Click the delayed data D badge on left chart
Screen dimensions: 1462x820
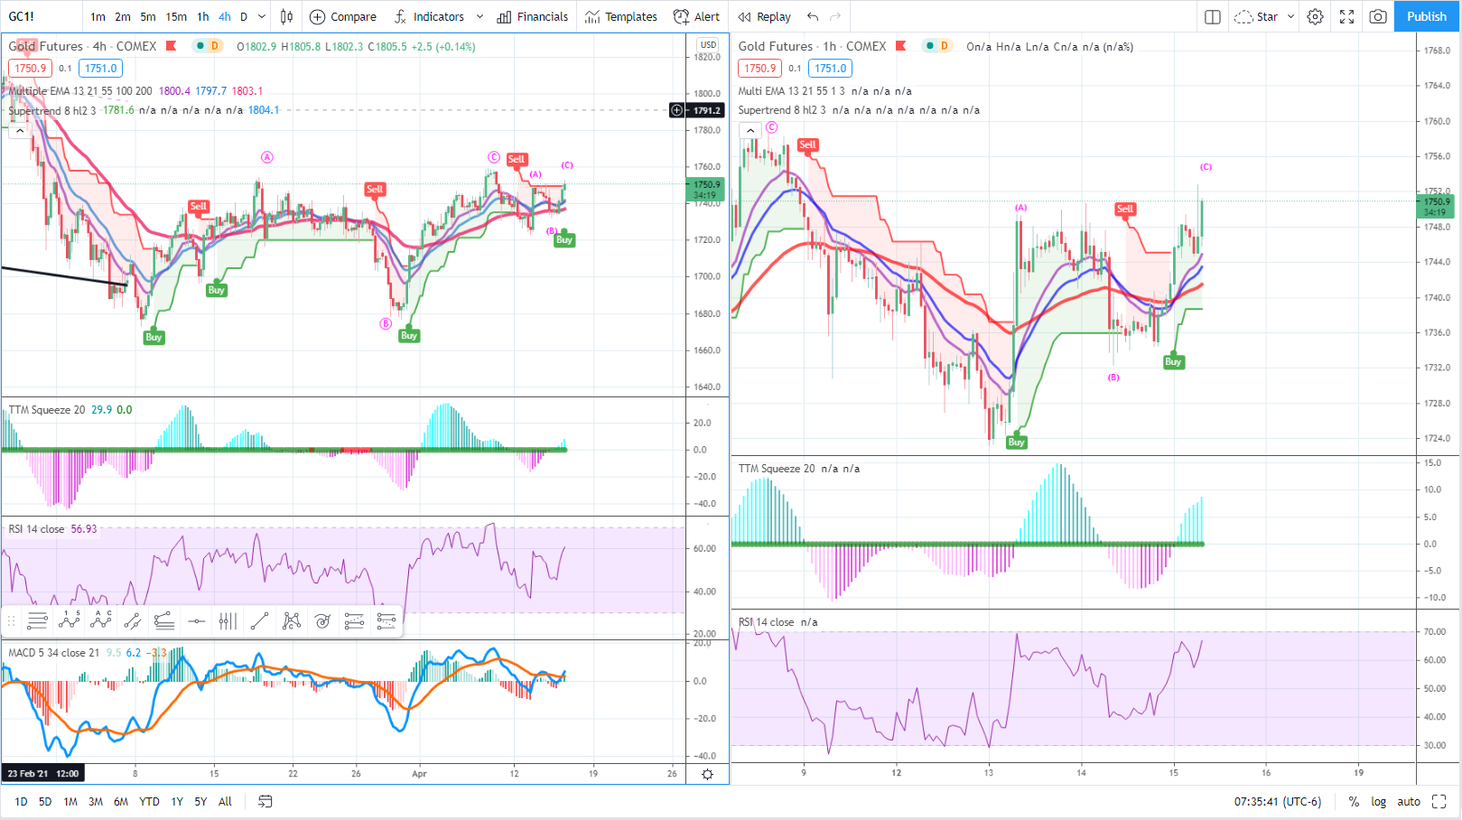(x=215, y=46)
